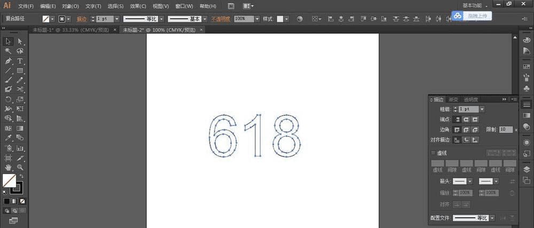Close the 未标题-2 document tab

point(201,30)
